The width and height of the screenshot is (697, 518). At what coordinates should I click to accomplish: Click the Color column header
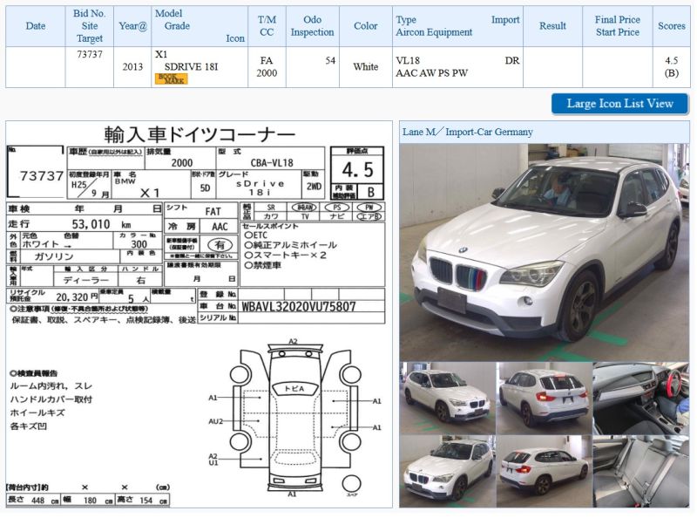click(x=366, y=26)
